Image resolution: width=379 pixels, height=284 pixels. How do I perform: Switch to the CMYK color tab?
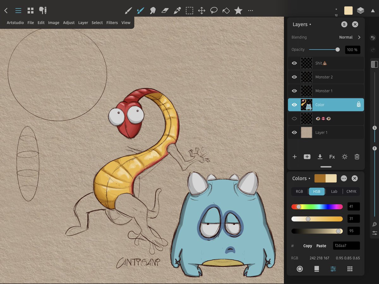coord(351,191)
